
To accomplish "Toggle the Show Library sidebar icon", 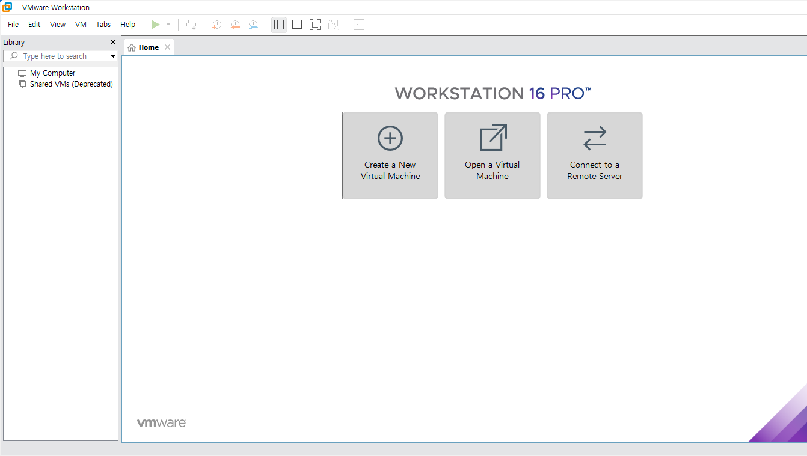I will [x=279, y=25].
